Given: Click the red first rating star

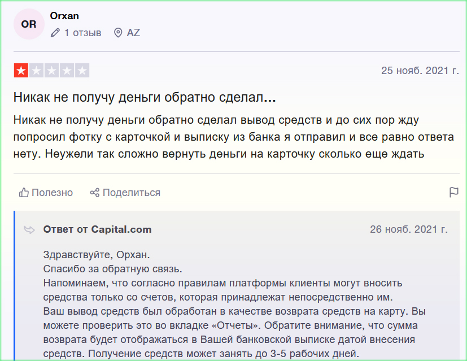Looking at the screenshot, I should click(20, 70).
